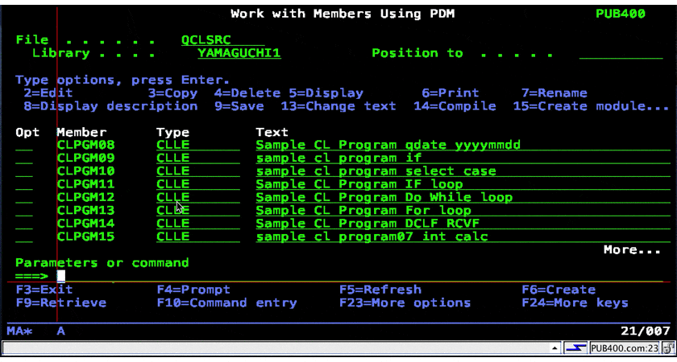Select member name CLPGM10
Screen dimensions: 677x362
click(x=86, y=171)
